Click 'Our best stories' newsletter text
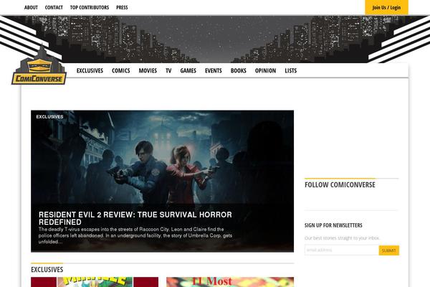This screenshot has width=430, height=287. (342, 237)
